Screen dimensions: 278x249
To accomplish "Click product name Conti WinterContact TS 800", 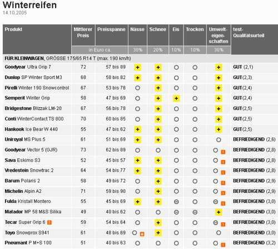I will coord(34,119).
